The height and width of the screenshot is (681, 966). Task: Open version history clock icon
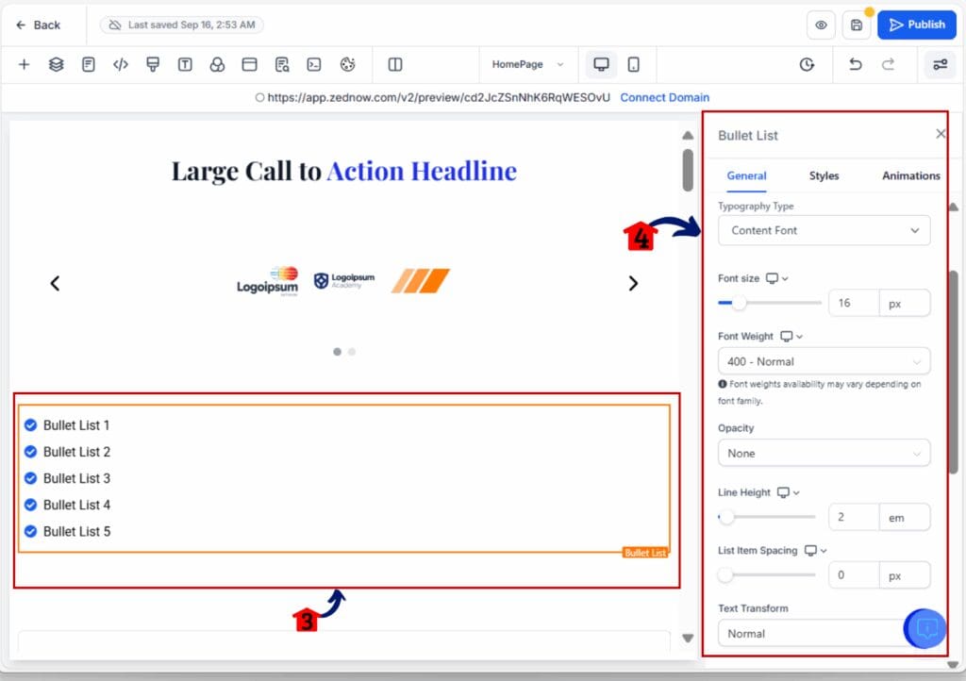click(807, 65)
